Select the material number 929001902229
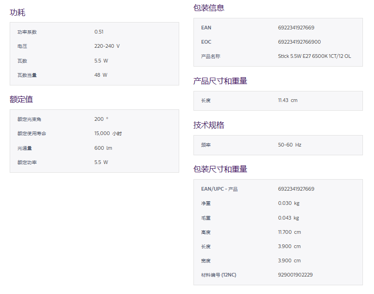The width and height of the screenshot is (374, 294). pyautogui.click(x=295, y=275)
